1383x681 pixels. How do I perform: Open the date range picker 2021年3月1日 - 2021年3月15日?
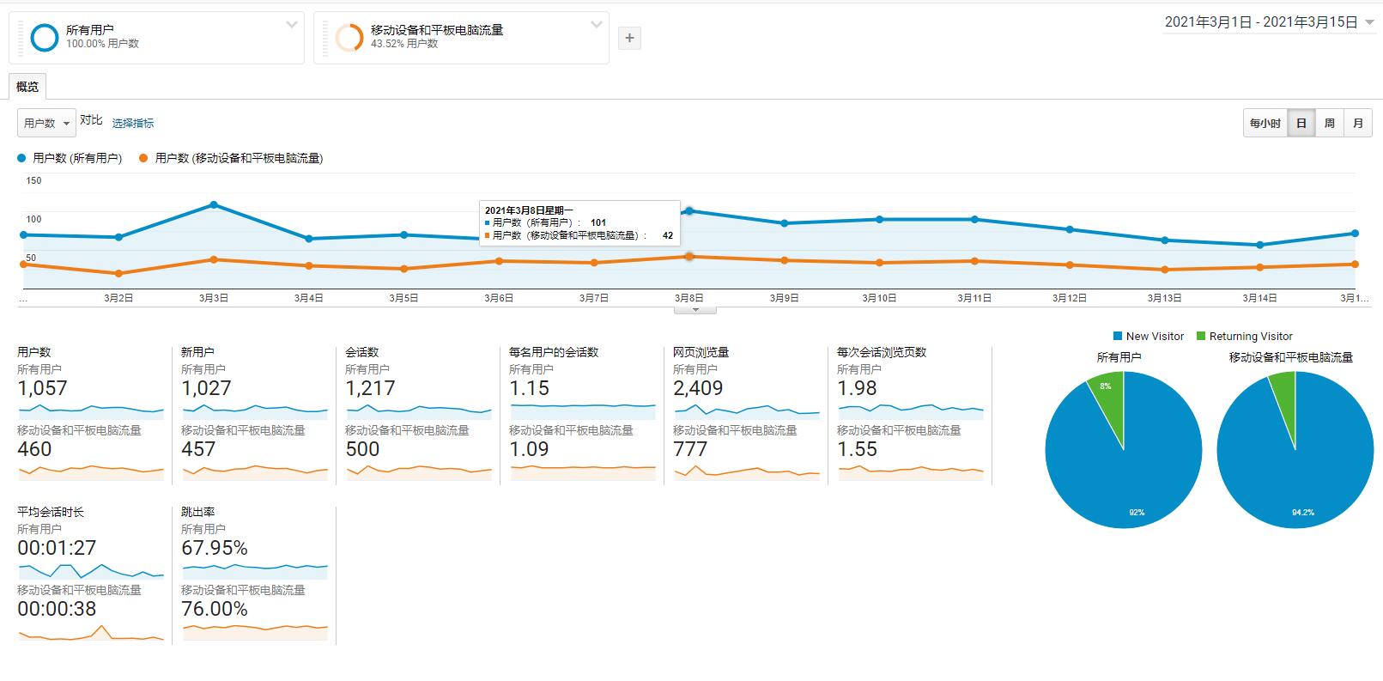(1270, 22)
